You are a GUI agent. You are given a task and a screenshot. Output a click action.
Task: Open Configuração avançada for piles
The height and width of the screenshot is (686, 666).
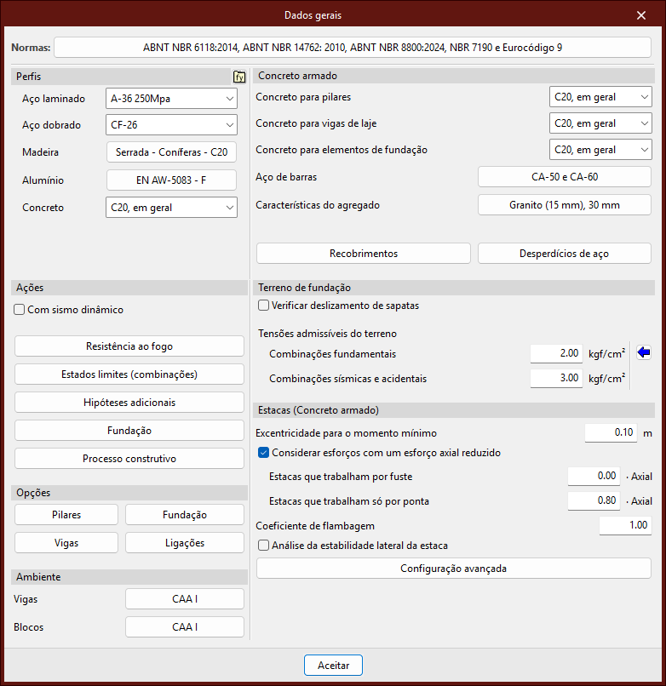tap(453, 569)
